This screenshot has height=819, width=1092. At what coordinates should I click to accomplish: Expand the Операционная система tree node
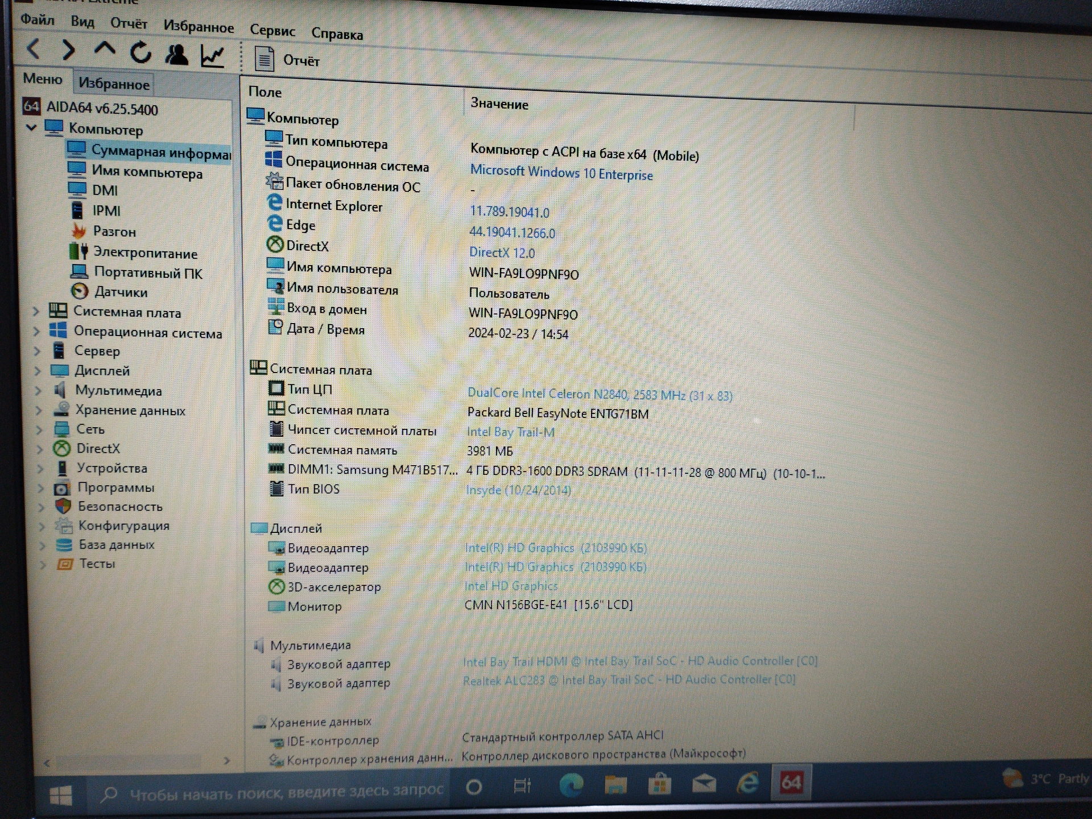point(36,331)
